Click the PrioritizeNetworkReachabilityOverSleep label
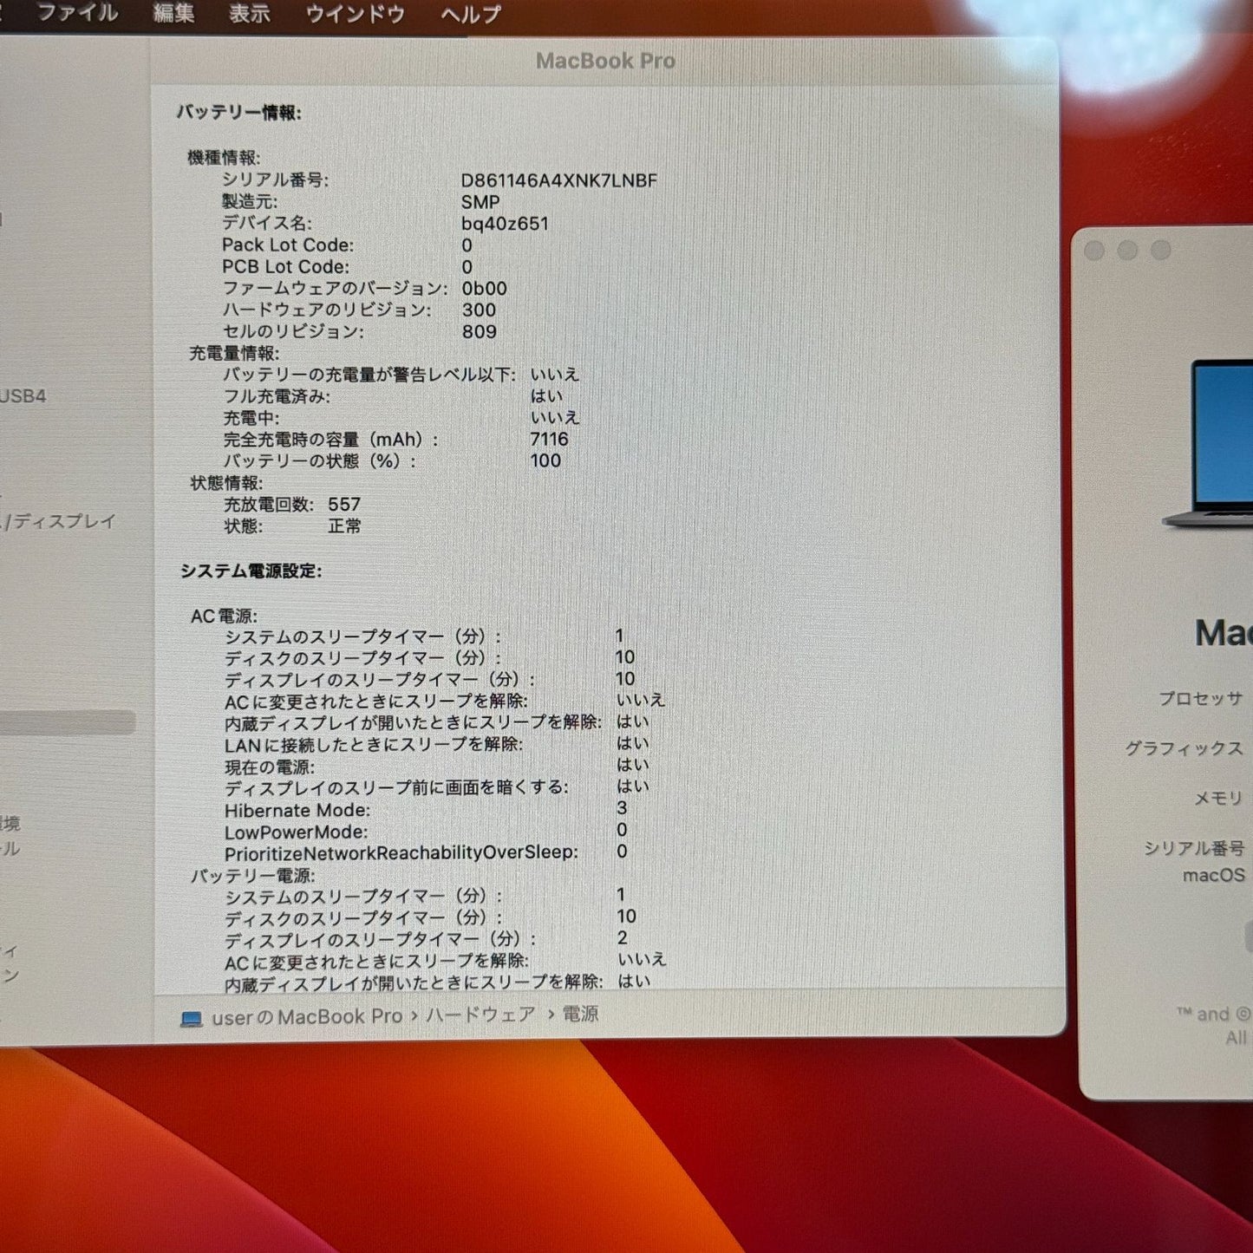This screenshot has height=1253, width=1253. [x=401, y=853]
